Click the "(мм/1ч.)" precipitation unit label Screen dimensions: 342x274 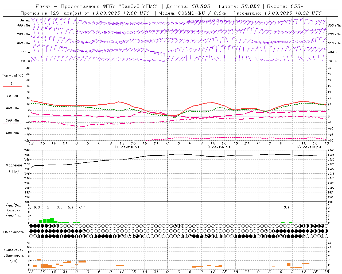pyautogui.click(x=14, y=215)
